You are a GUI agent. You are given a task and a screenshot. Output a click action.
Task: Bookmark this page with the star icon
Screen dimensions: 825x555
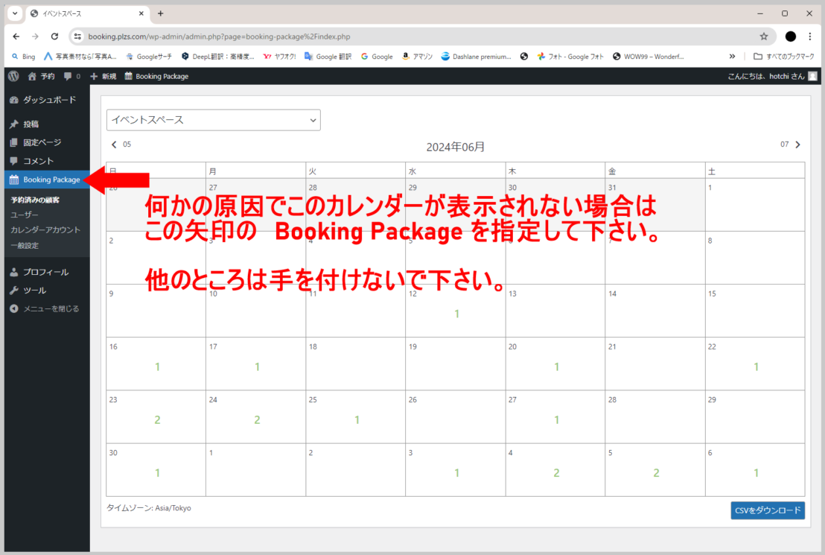pyautogui.click(x=763, y=36)
